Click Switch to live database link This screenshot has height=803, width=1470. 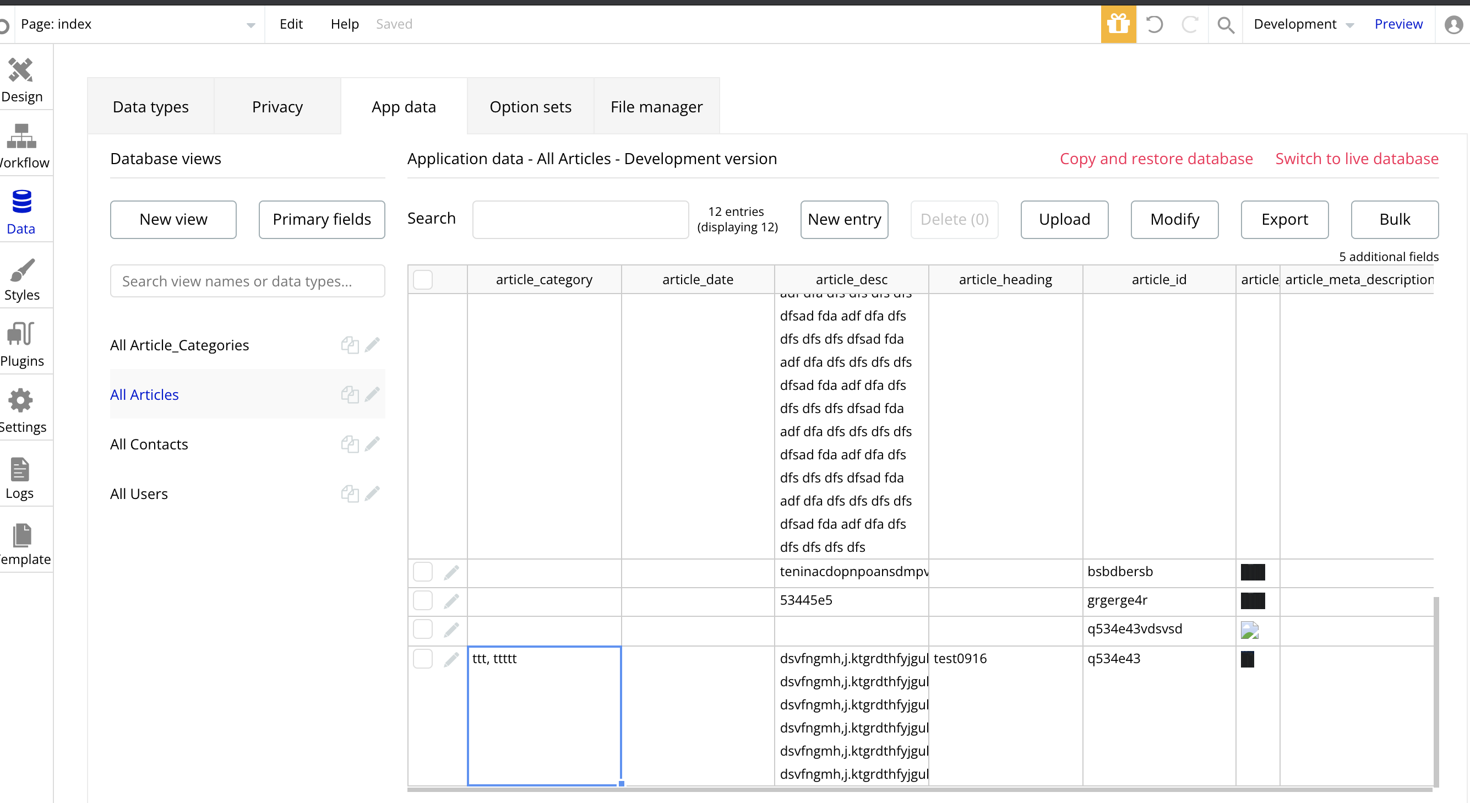(1357, 159)
